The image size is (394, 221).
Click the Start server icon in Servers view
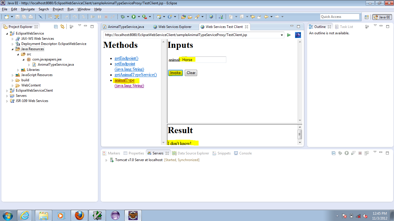point(347,153)
